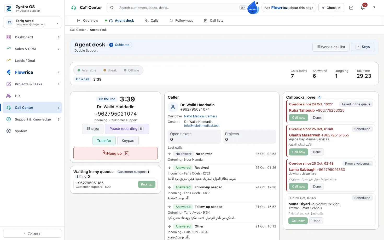Image resolution: width=384 pixels, height=240 pixels.
Task: Pause recording of the call
Action: [127, 129]
